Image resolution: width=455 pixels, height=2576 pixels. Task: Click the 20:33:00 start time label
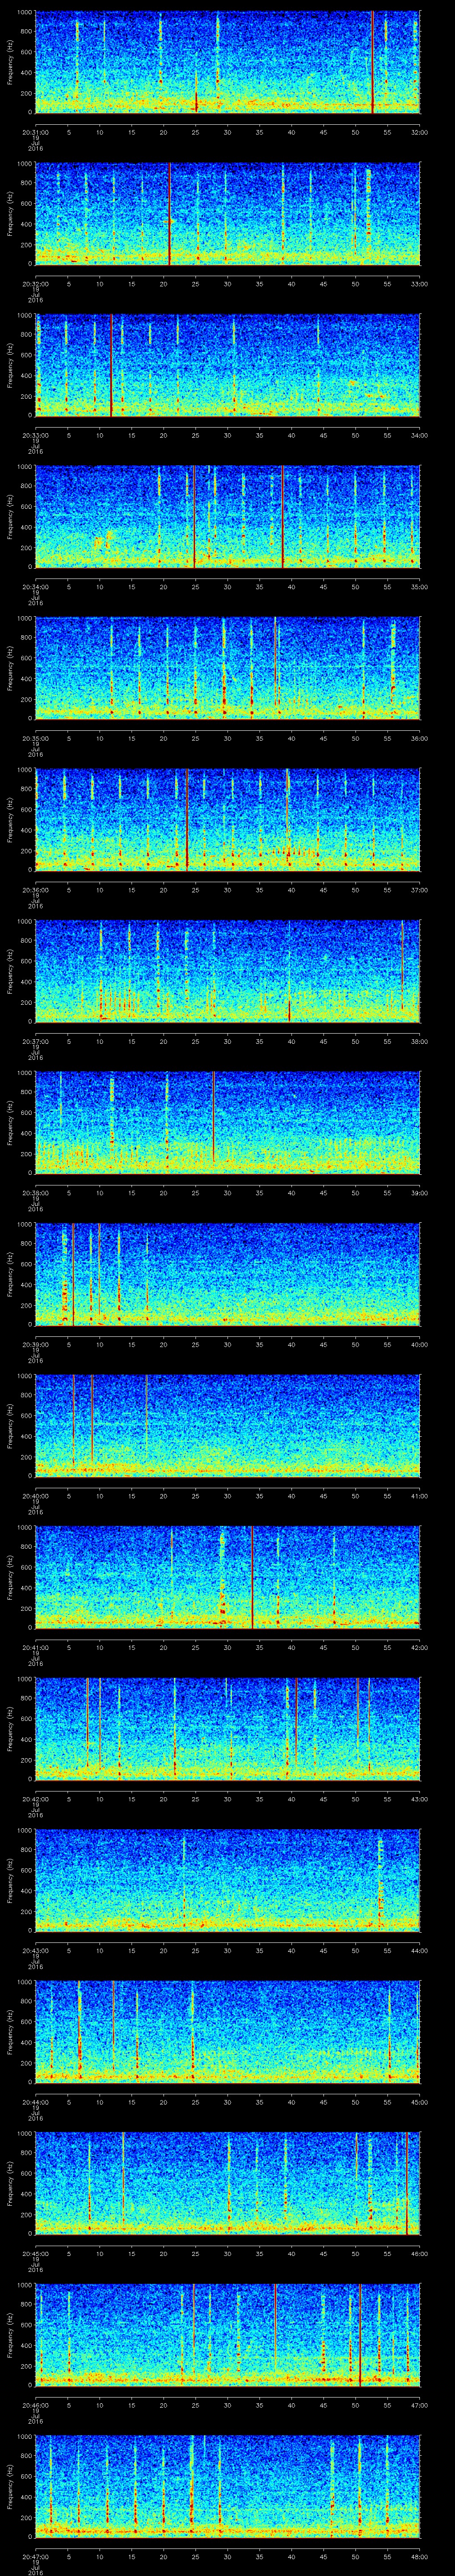point(36,435)
